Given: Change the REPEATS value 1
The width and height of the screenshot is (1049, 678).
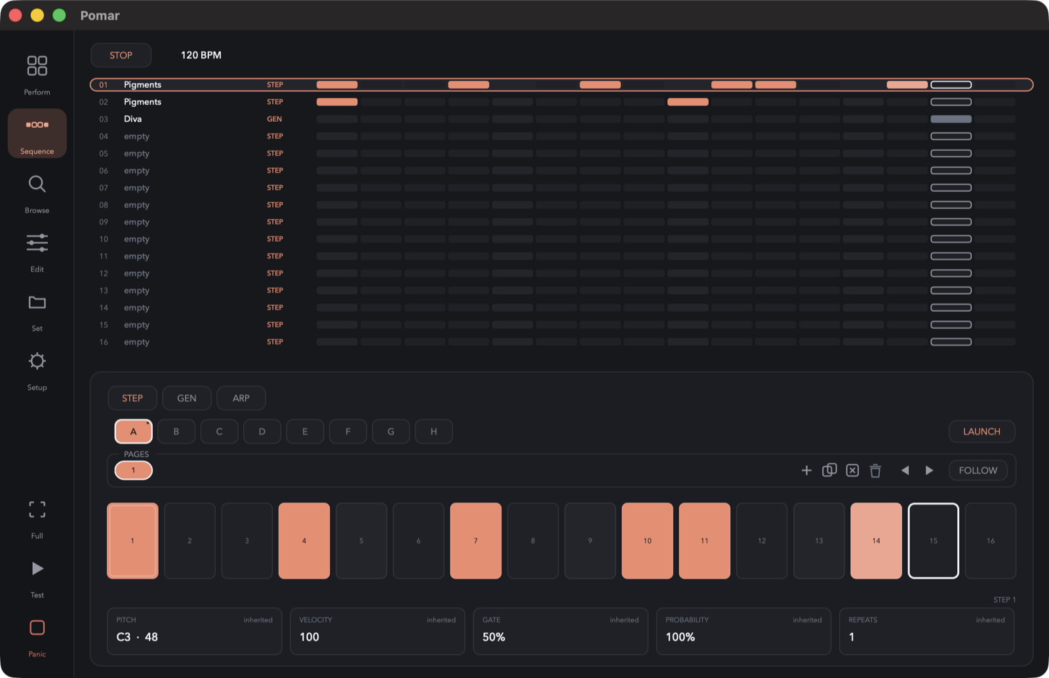Looking at the screenshot, I should [927, 631].
